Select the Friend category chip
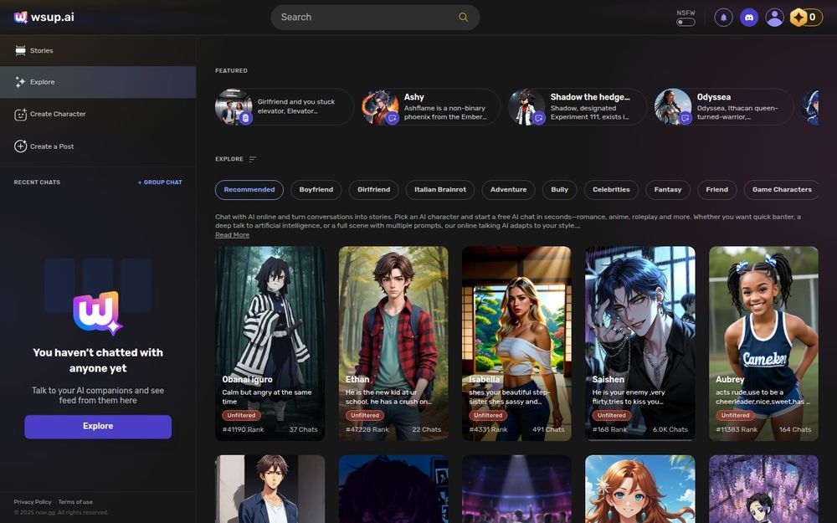Screen dimensions: 837x523 click(717, 190)
